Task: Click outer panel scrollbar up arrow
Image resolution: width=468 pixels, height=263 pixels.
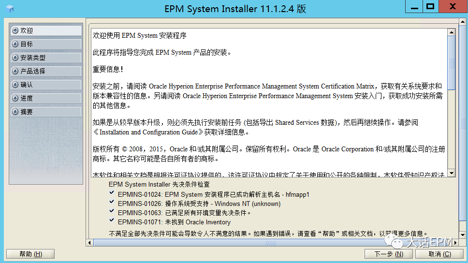Action: (x=463, y=22)
